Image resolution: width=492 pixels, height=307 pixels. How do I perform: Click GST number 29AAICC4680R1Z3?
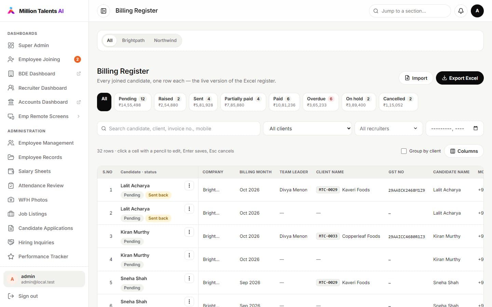(407, 237)
